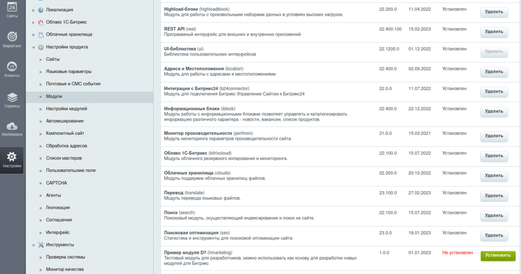Viewport: 521px width, 274px height.
Task: Expand the Обработка адресов submenu arrow
Action: pyautogui.click(x=41, y=146)
